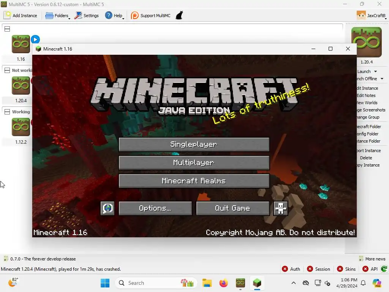
Task: Select the 1.20.4 instance in Not working group
Action: point(21,86)
